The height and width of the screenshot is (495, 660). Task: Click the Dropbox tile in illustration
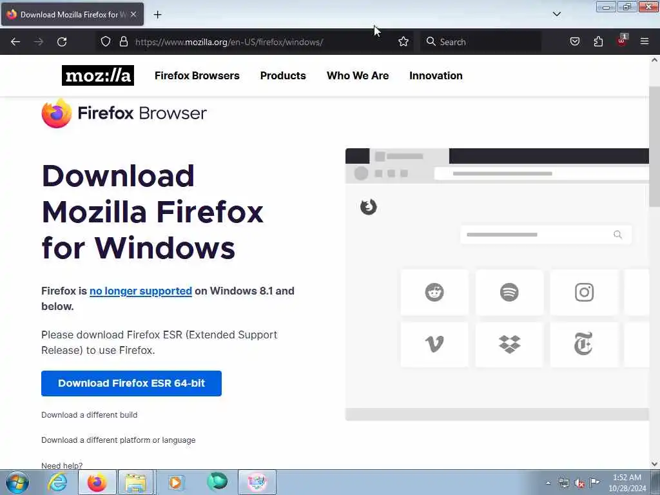coord(509,344)
